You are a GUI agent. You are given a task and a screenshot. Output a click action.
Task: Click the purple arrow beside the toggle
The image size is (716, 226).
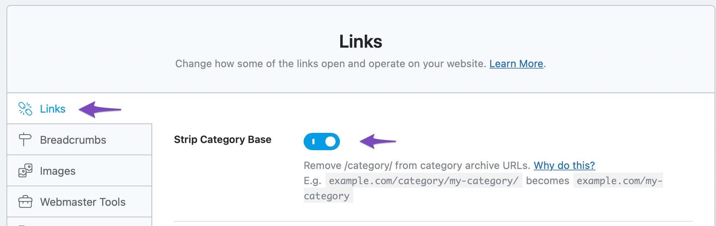(378, 141)
